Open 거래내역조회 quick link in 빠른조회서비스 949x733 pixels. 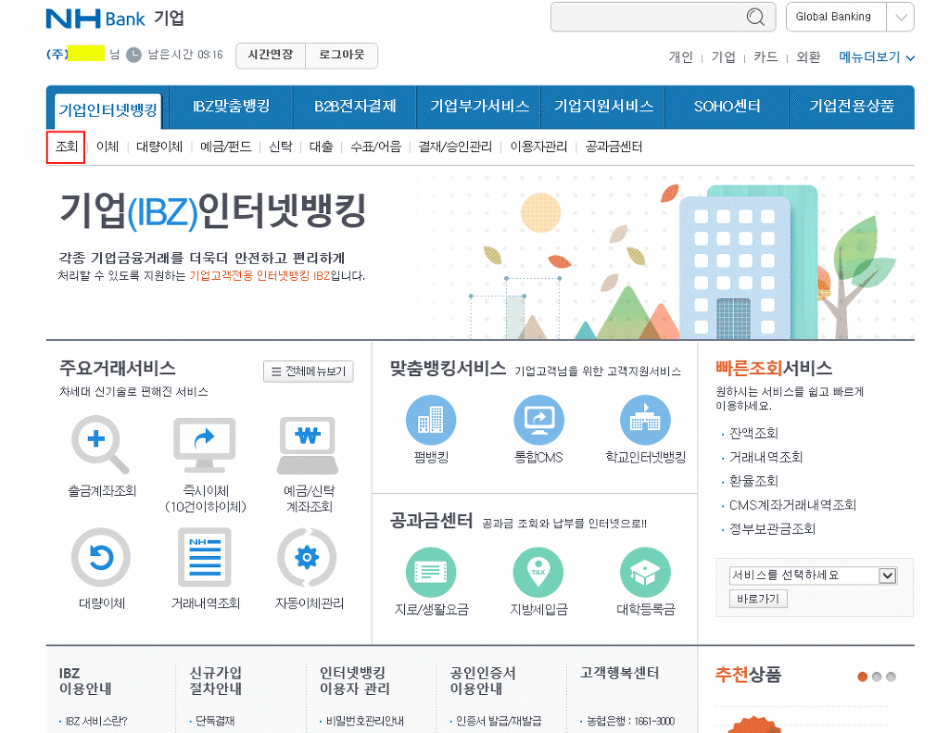point(766,458)
